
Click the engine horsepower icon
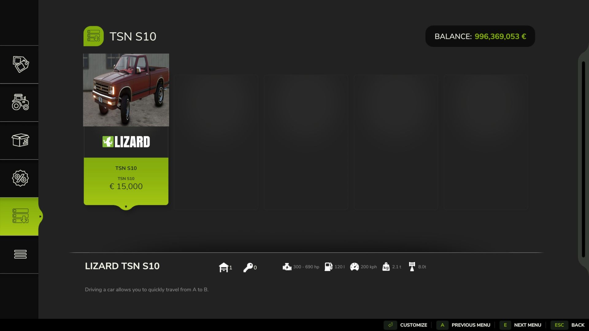pos(287,267)
